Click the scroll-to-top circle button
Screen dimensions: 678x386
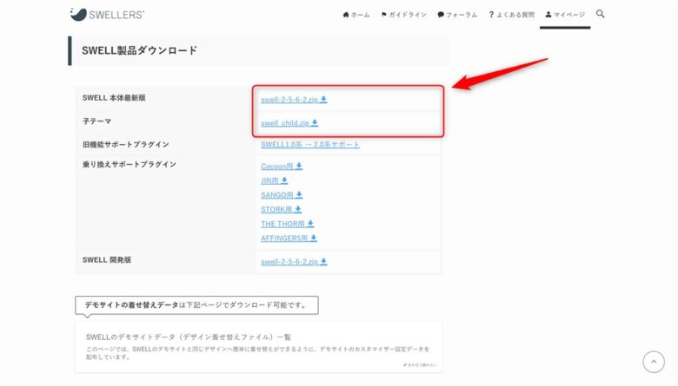point(654,362)
